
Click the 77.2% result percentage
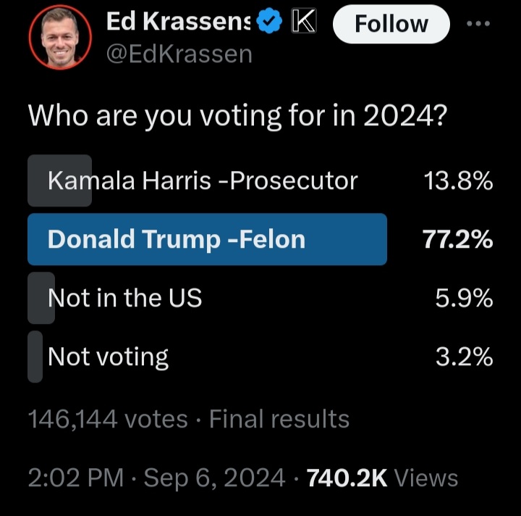[x=457, y=239]
